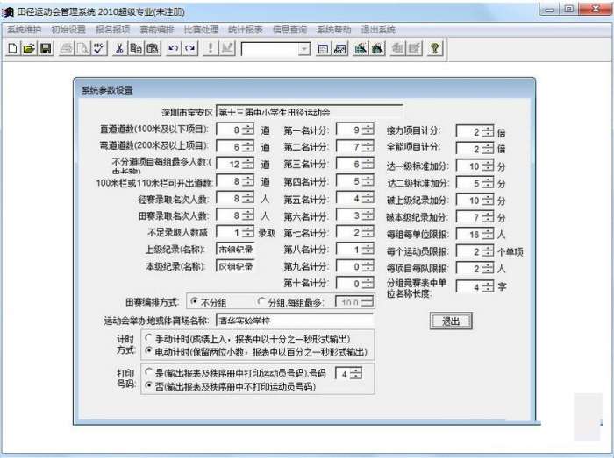
Task: Adjust 达一级标准加分 spinner arrows
Action: 488,166
